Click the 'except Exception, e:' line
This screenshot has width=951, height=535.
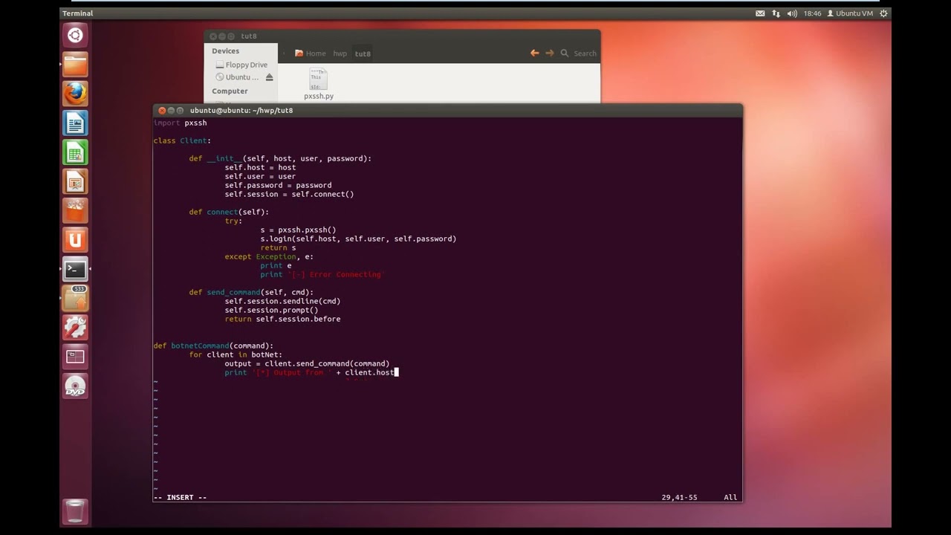269,256
